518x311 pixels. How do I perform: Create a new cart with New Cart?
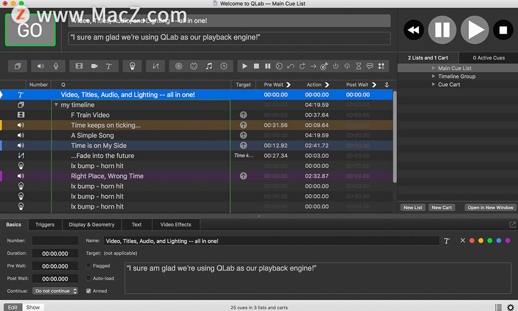pyautogui.click(x=442, y=207)
